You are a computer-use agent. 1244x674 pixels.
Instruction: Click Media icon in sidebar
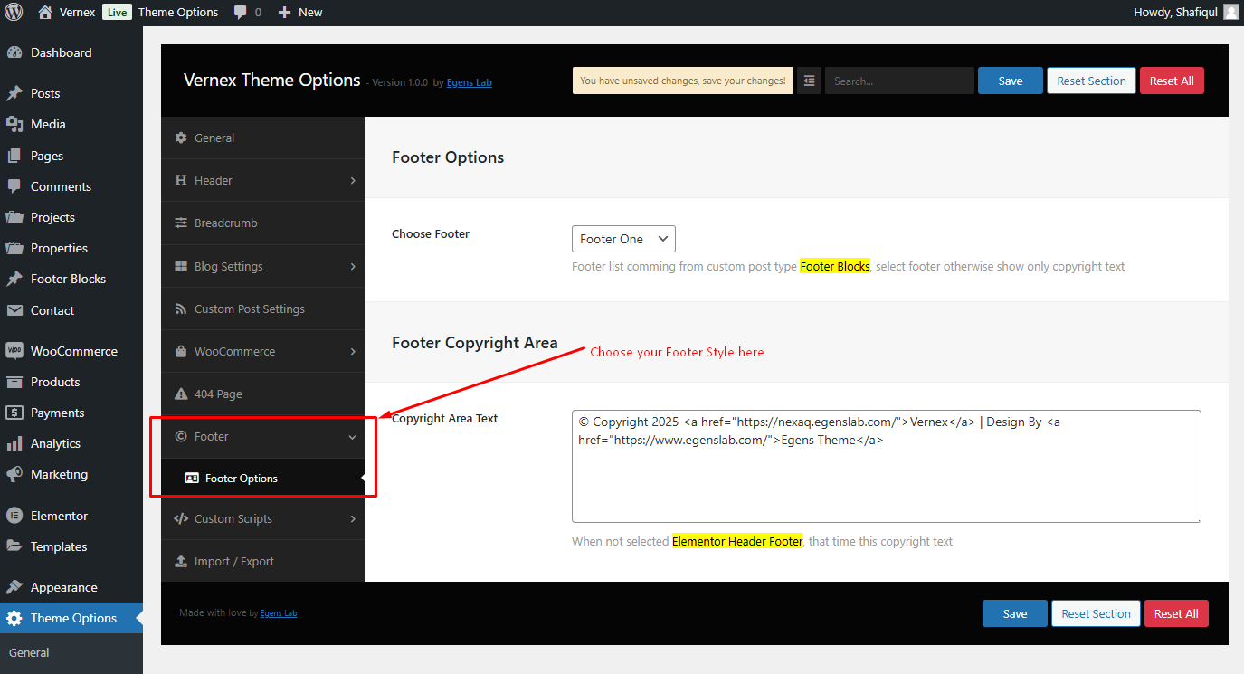point(14,124)
